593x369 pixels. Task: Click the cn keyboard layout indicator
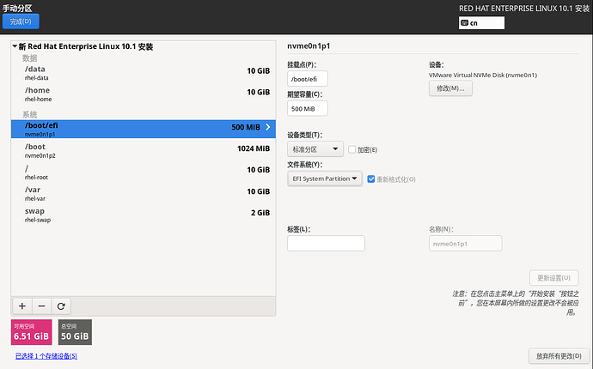coord(481,22)
